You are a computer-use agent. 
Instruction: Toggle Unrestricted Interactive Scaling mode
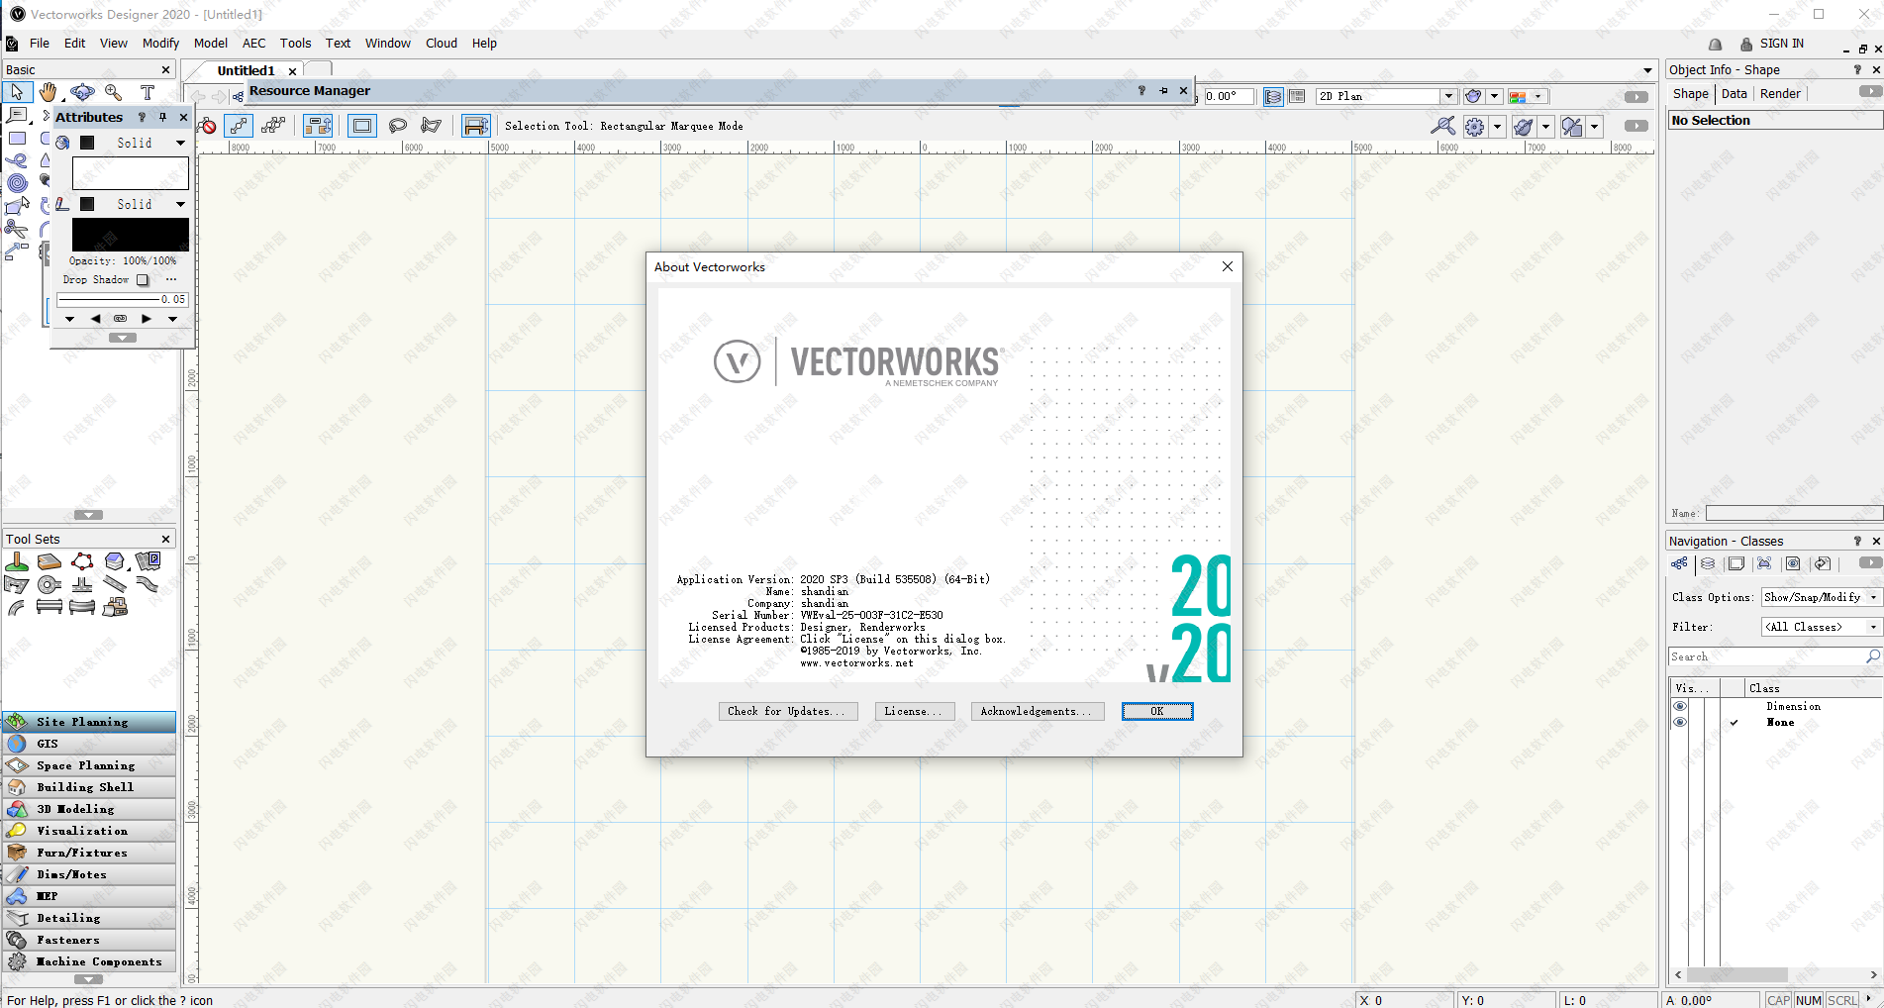coord(273,126)
